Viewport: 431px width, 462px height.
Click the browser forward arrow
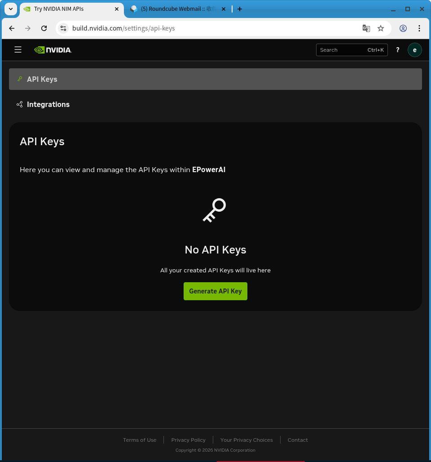pyautogui.click(x=28, y=28)
